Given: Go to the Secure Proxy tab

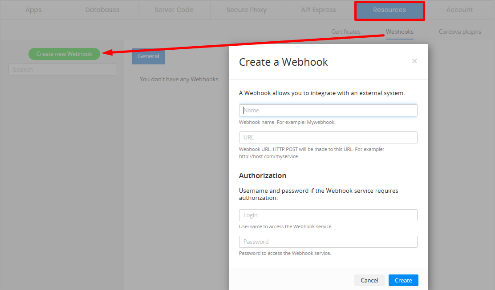Looking at the screenshot, I should point(246,10).
